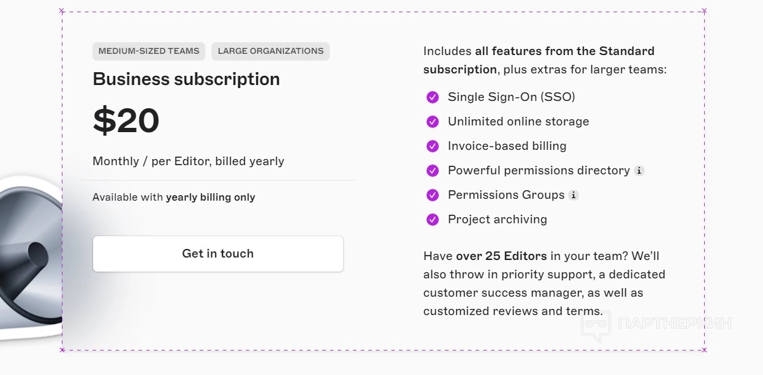Screen dimensions: 763x375
Task: Click info icon next to Permissions Groups
Action: pyautogui.click(x=574, y=195)
